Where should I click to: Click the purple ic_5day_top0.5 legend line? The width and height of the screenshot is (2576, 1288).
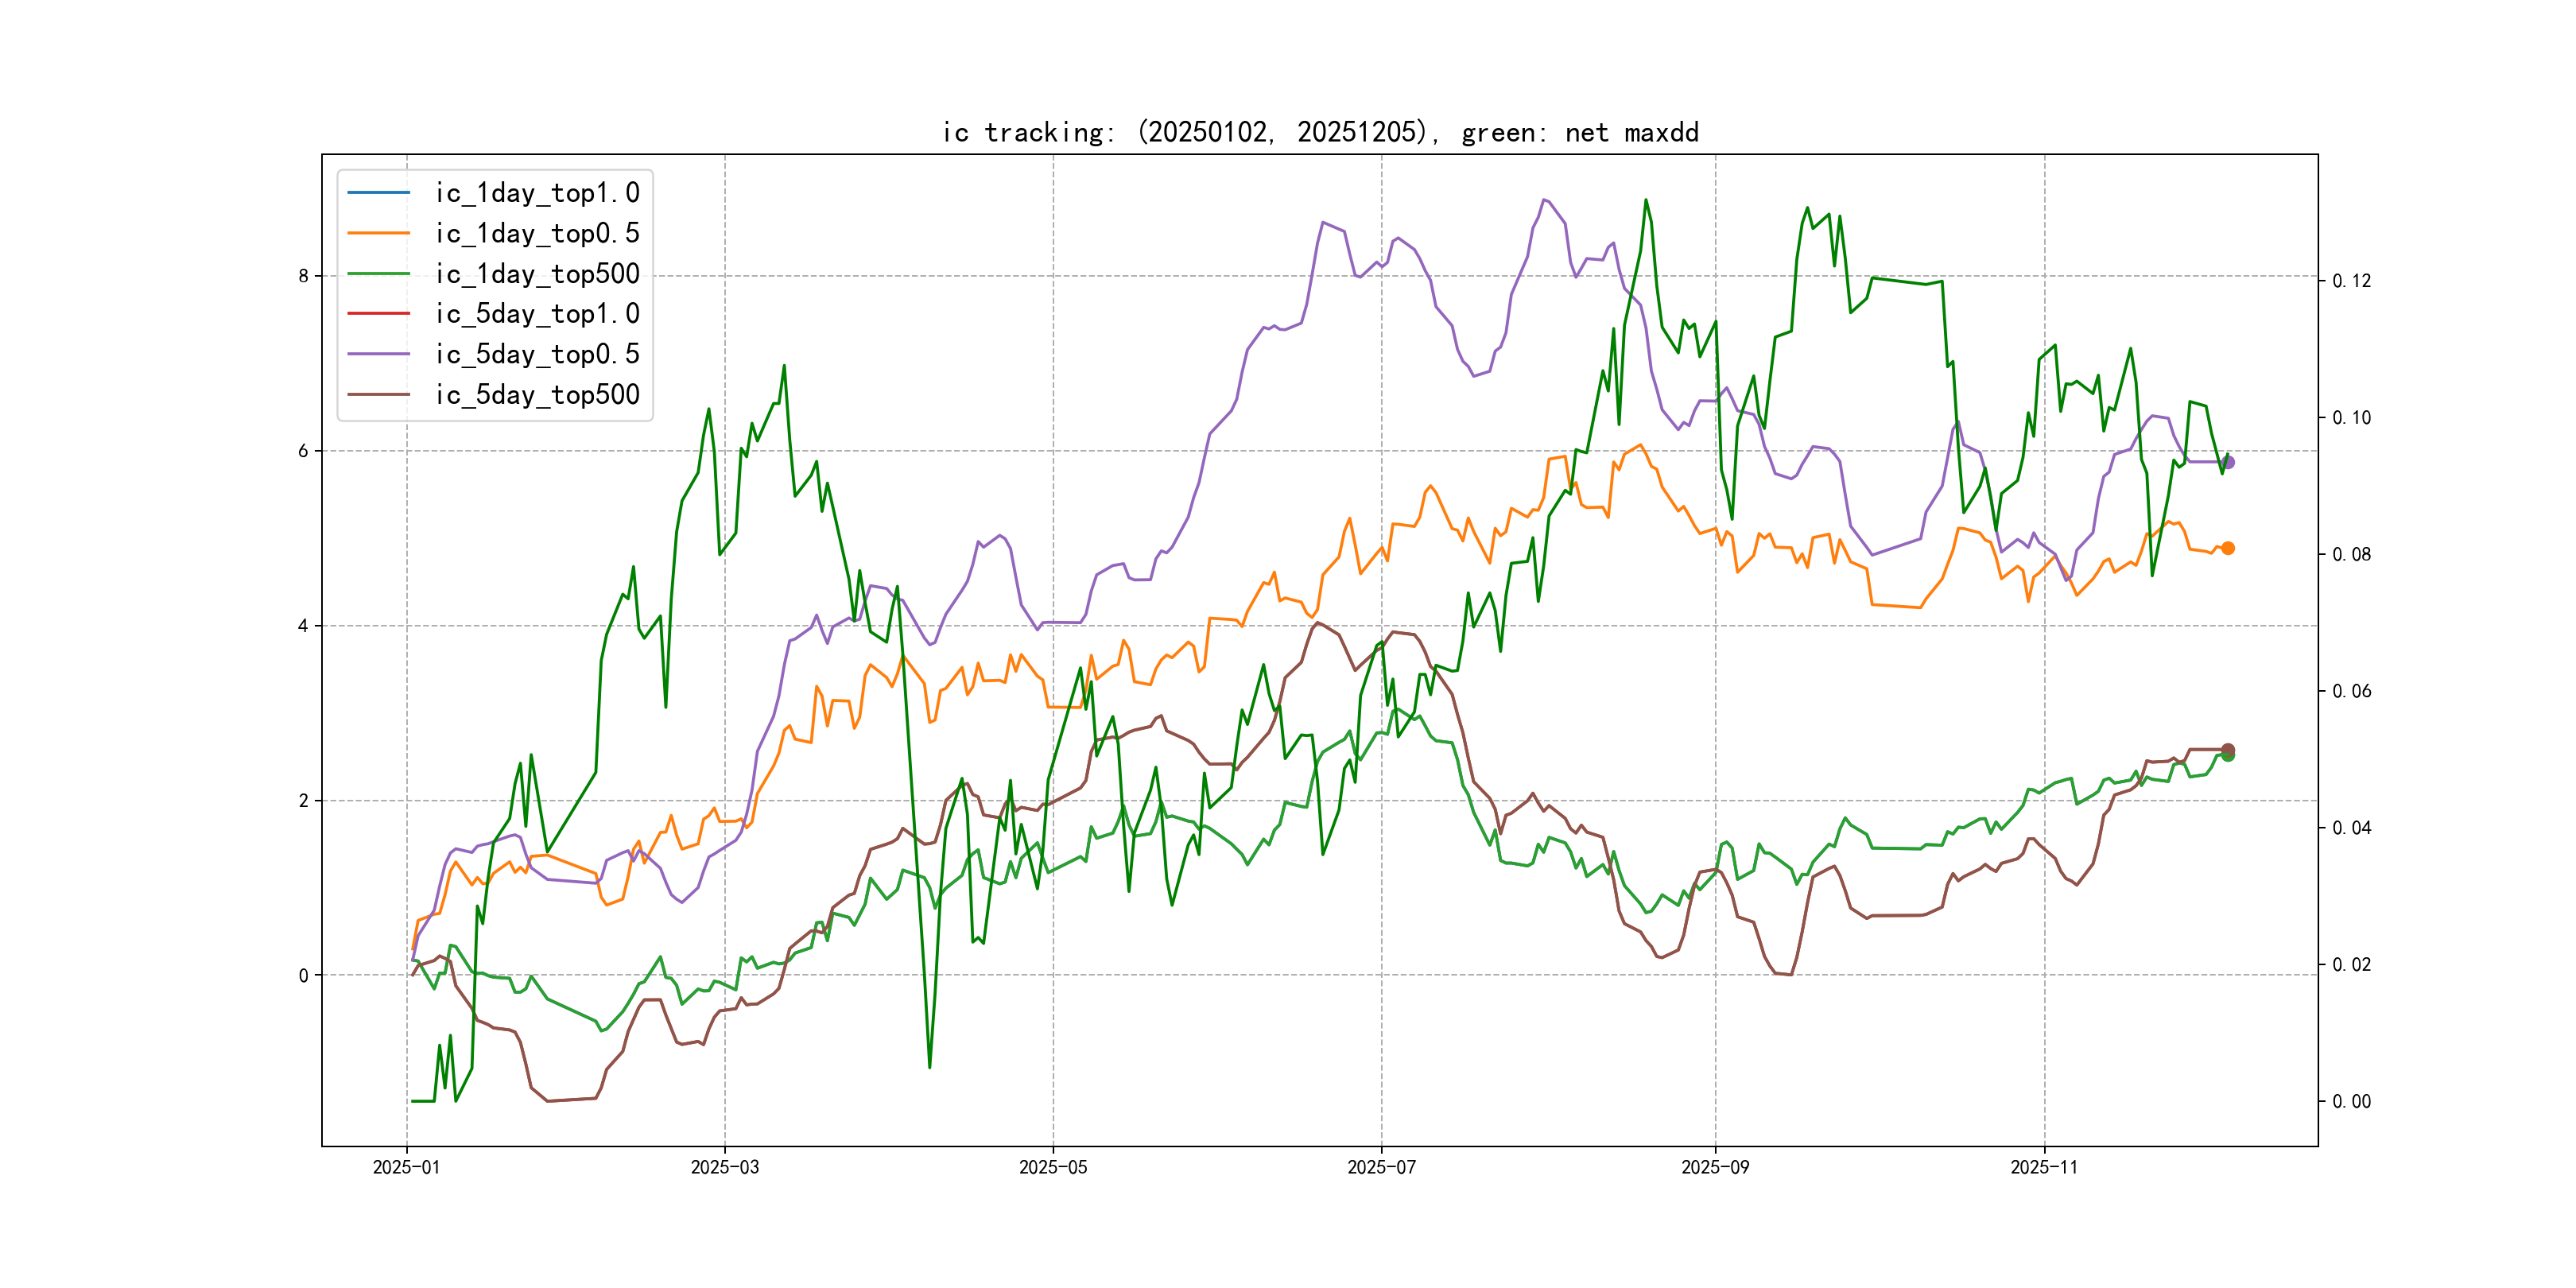point(378,354)
